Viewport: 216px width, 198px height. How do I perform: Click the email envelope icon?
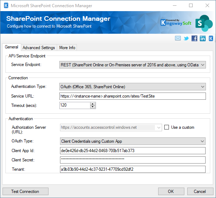tap(178, 38)
